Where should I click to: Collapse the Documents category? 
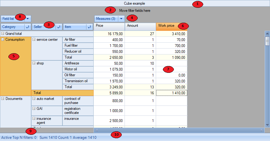3,99
